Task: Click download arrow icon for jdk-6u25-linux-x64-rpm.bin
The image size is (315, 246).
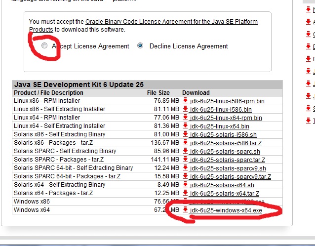Action: [x=186, y=118]
